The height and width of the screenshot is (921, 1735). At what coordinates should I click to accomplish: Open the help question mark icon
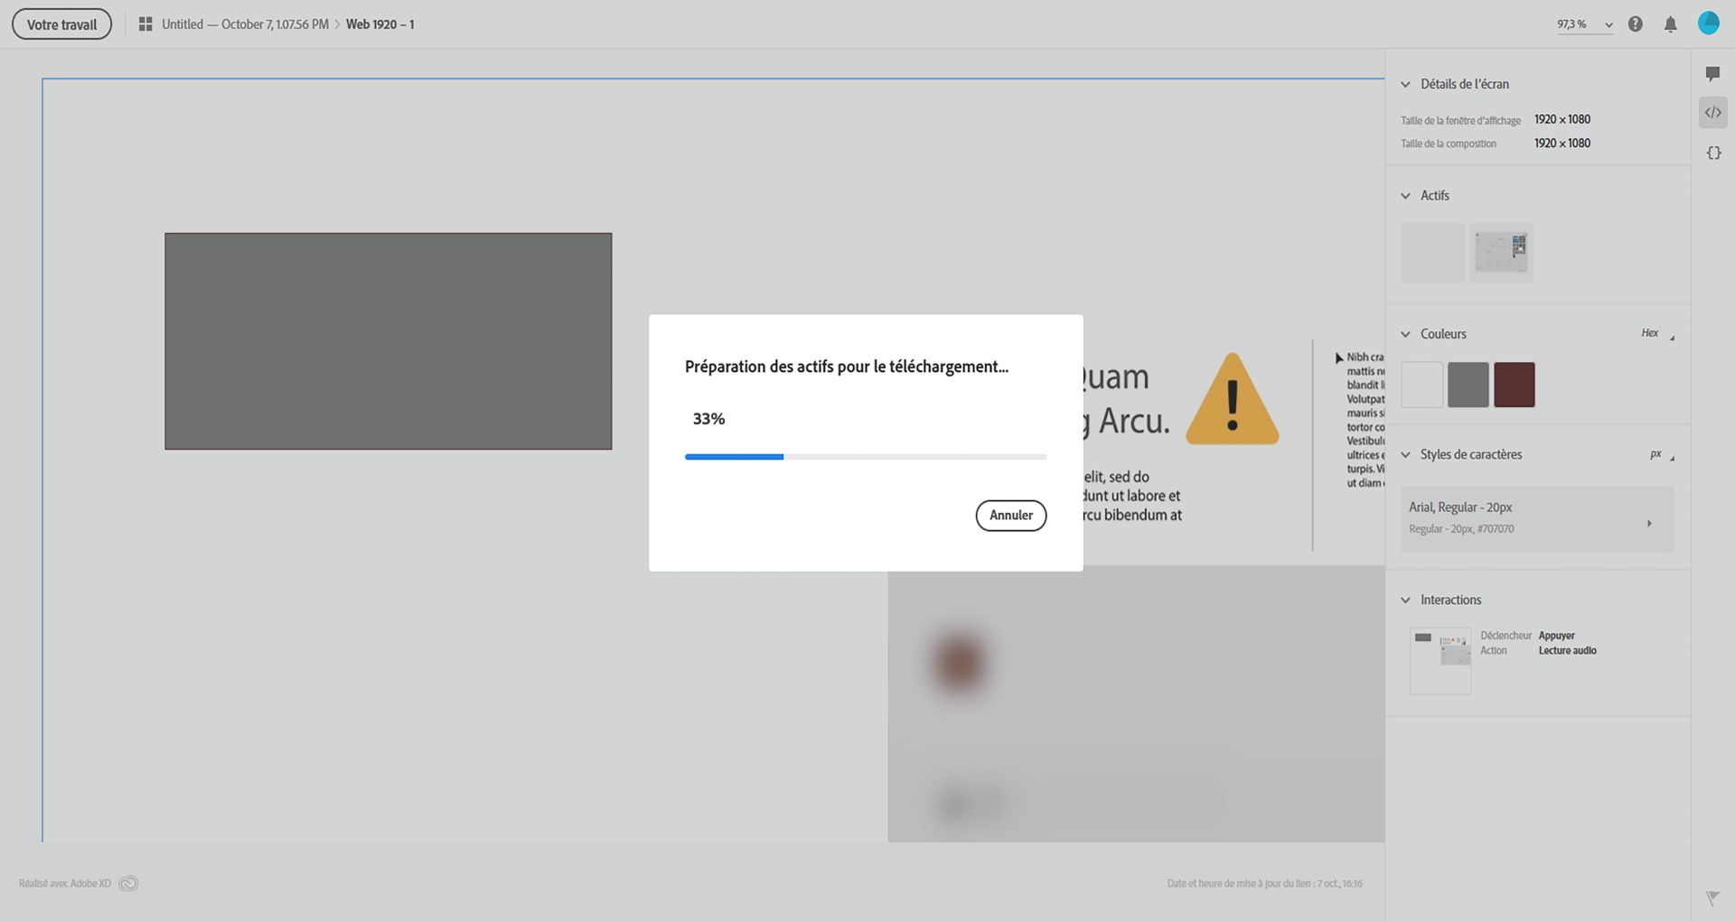(1635, 23)
